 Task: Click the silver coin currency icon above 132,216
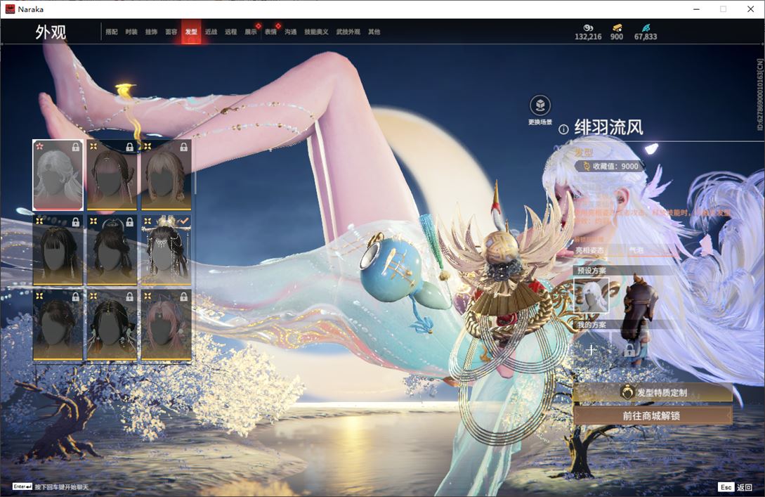point(588,28)
